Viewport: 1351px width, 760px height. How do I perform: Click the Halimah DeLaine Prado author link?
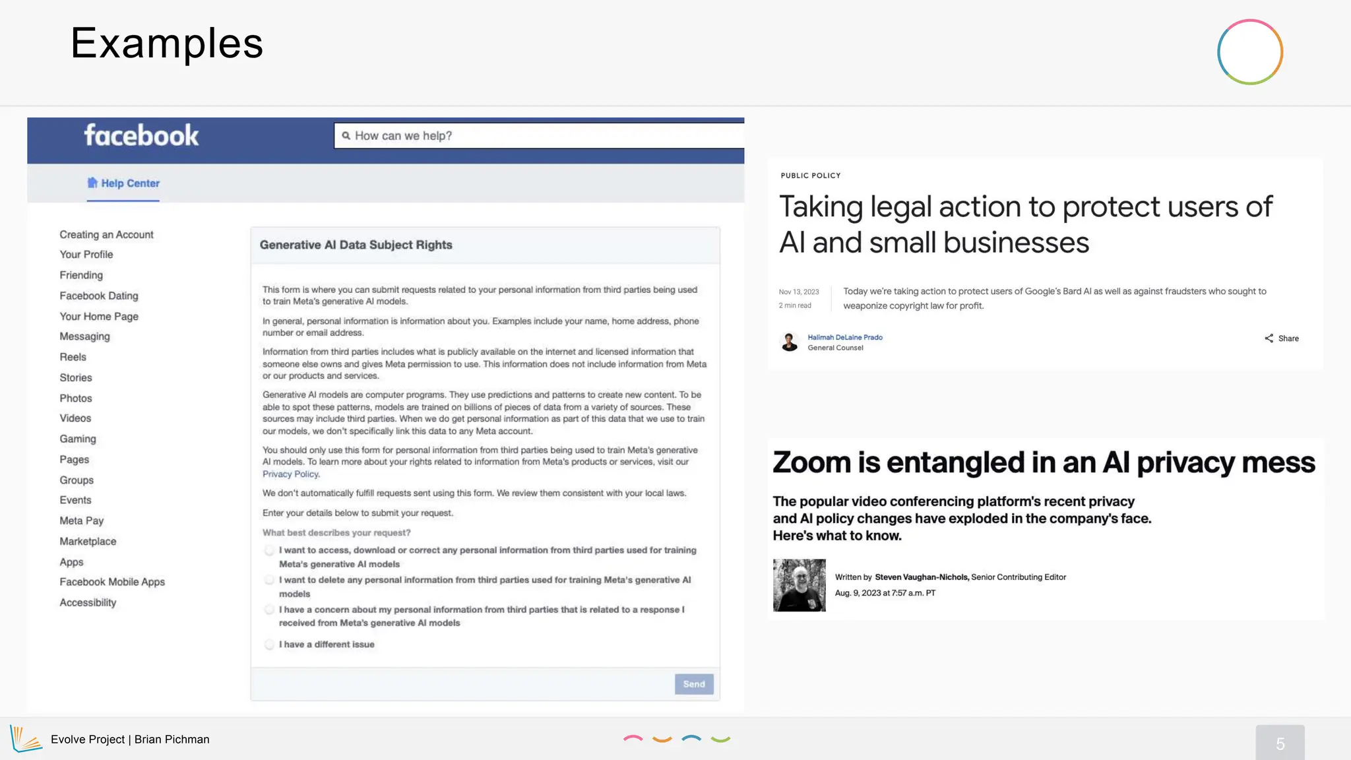tap(844, 337)
